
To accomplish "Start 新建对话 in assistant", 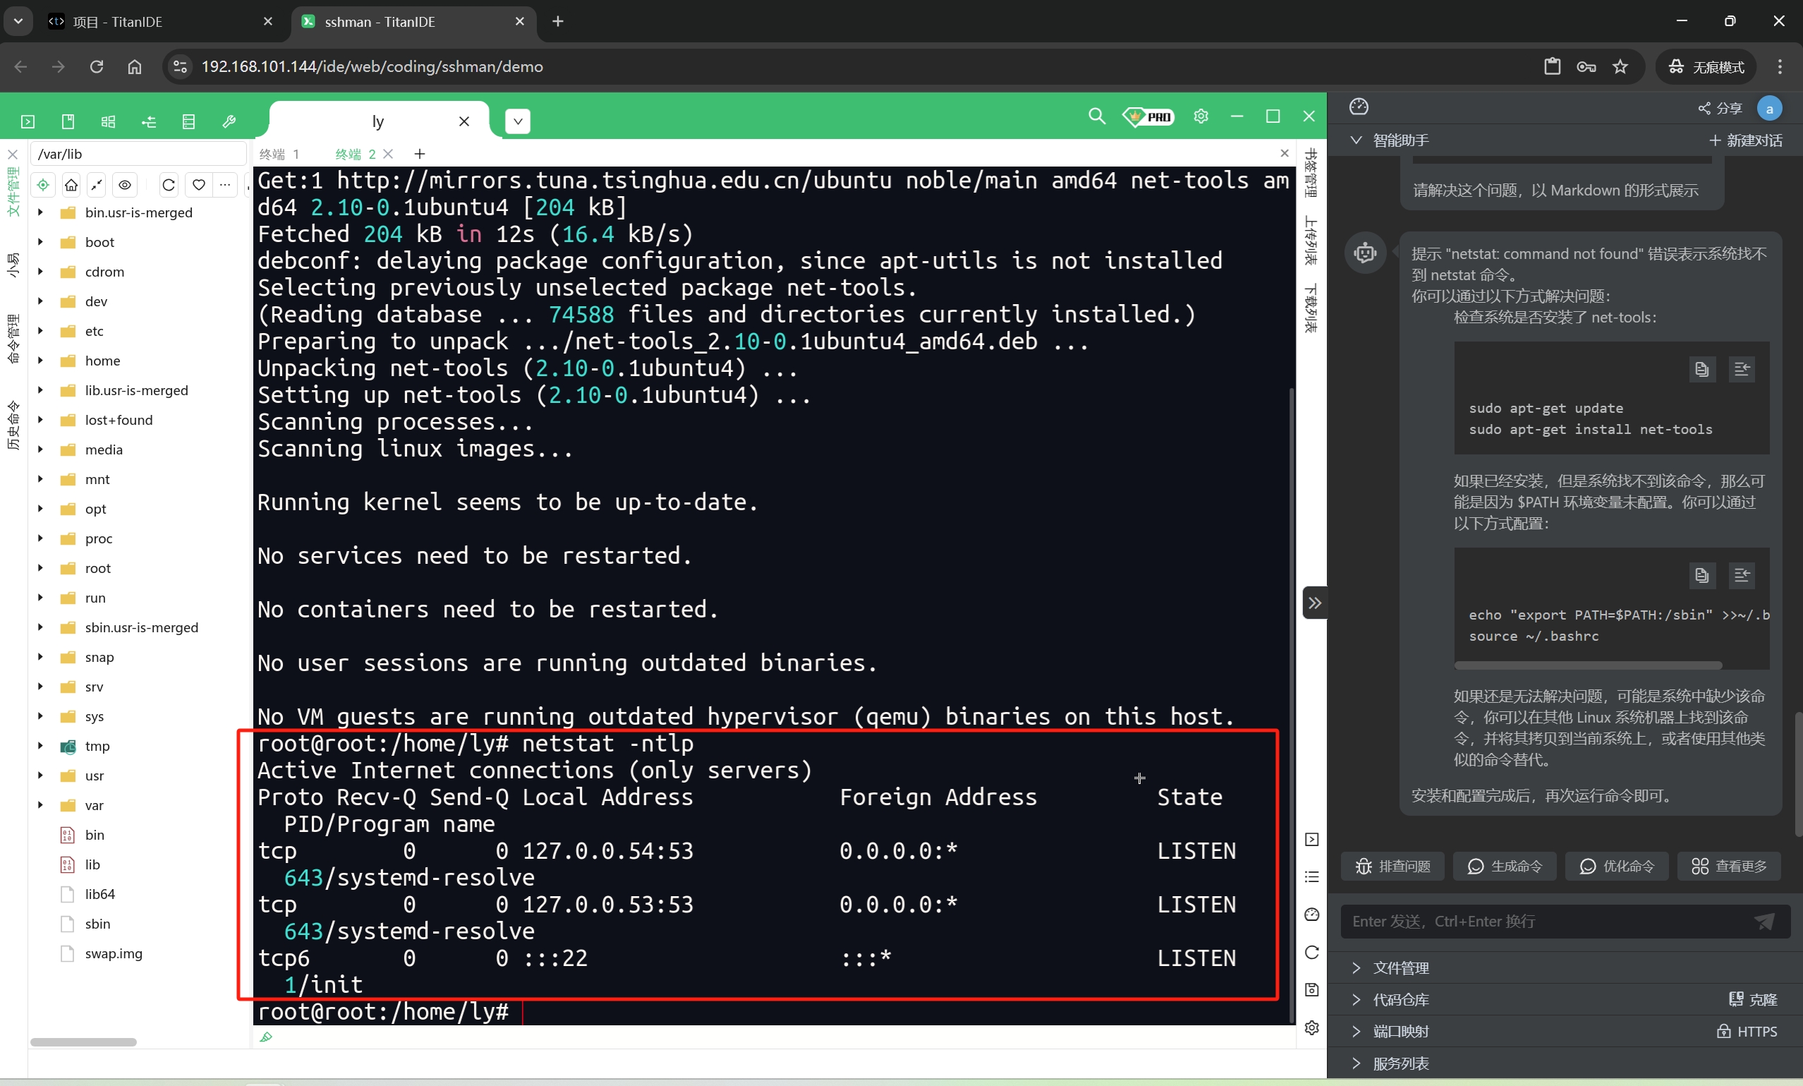I will [1746, 140].
